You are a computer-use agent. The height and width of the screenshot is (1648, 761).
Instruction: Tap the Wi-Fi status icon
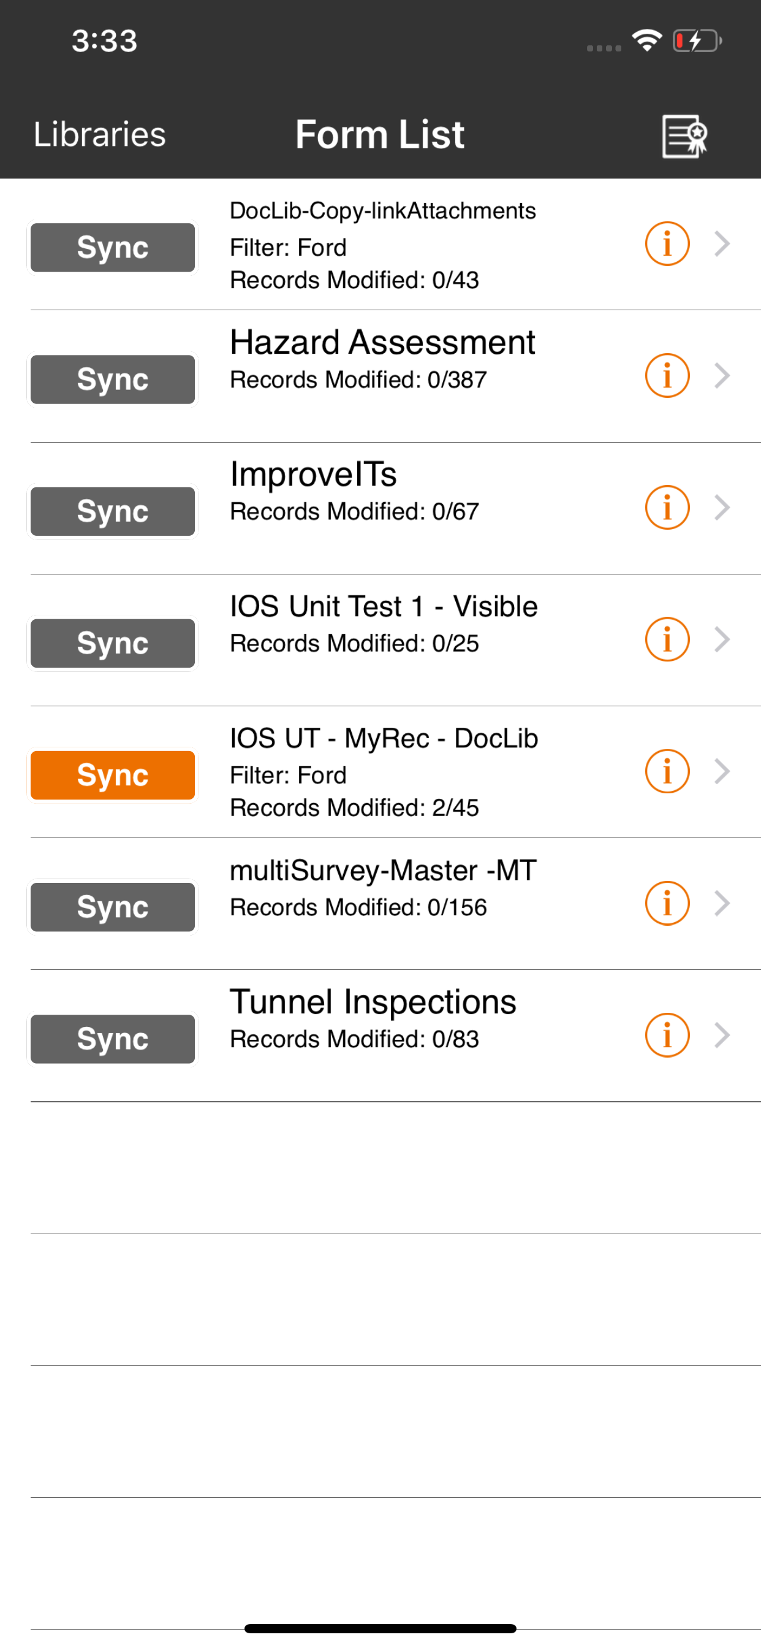(646, 40)
